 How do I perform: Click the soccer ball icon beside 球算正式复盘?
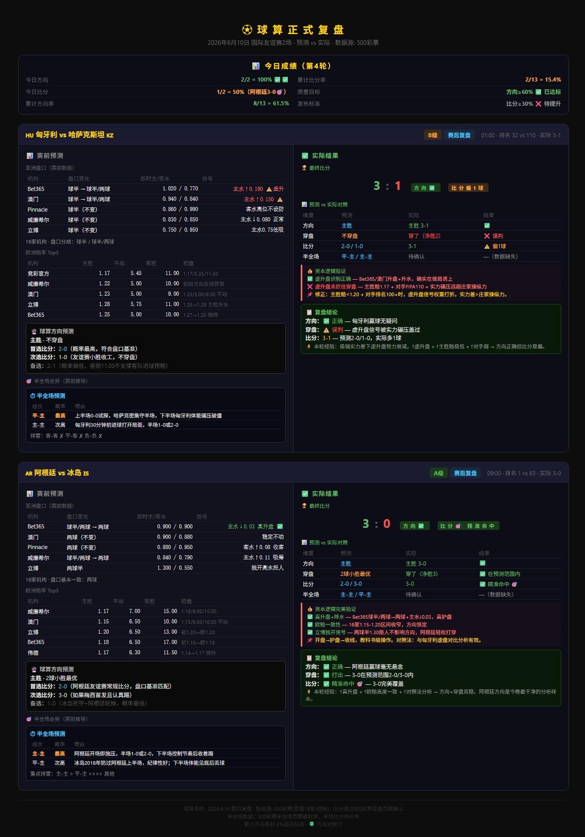[247, 30]
